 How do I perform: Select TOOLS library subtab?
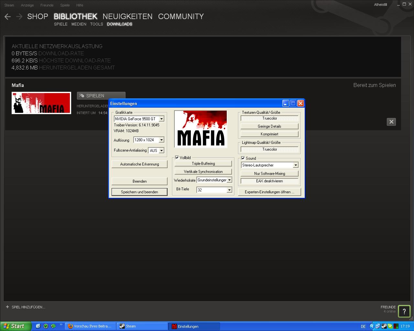[97, 24]
